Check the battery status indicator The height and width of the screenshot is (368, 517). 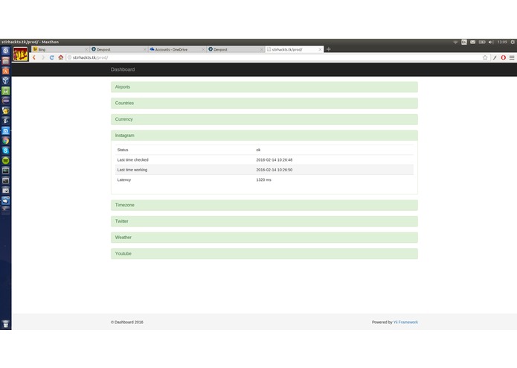(482, 42)
